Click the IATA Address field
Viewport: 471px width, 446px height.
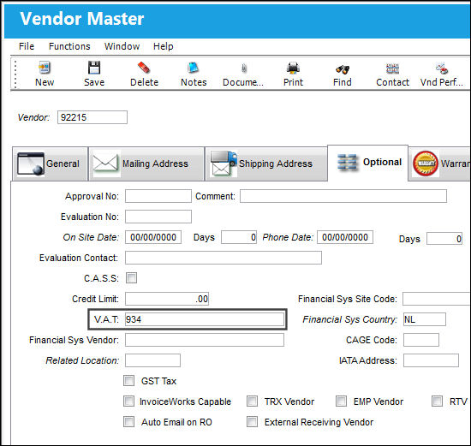[x=431, y=360]
